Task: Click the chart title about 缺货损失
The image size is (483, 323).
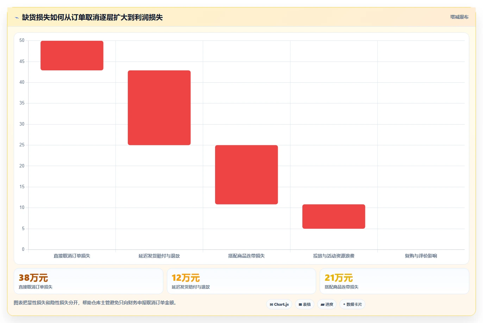Action: click(x=92, y=17)
